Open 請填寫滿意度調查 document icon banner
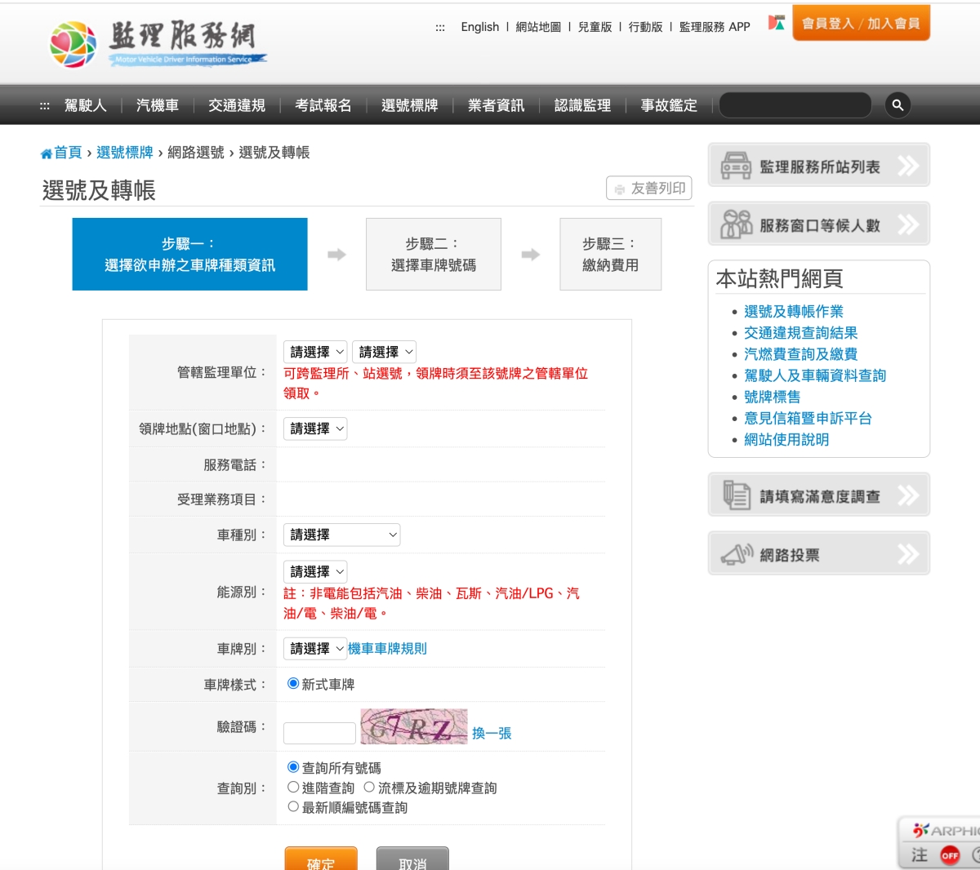Image resolution: width=980 pixels, height=870 pixels. [736, 495]
